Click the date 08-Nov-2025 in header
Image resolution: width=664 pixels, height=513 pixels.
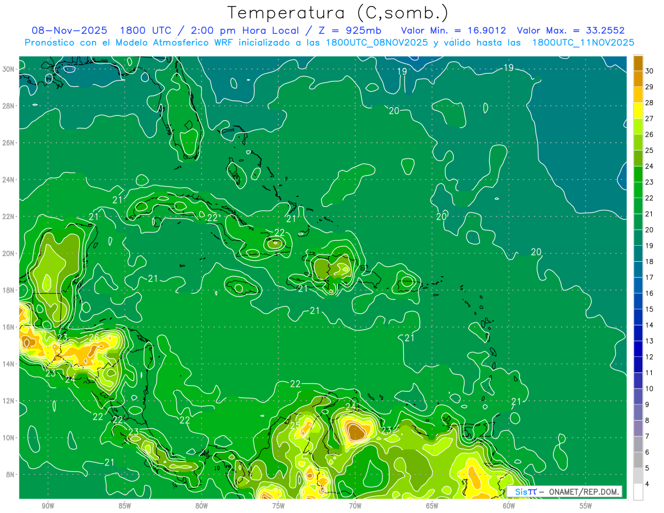pos(70,30)
